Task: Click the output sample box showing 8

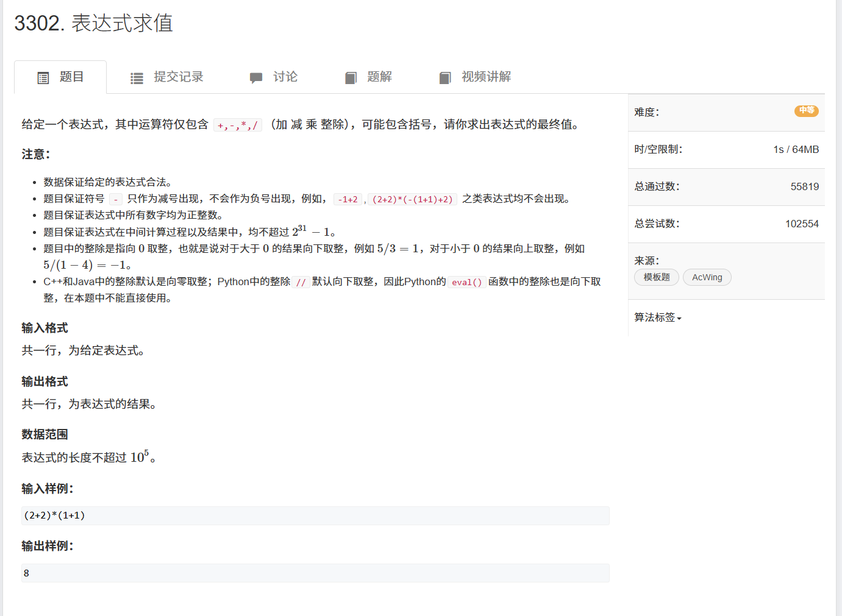Action: tap(315, 573)
